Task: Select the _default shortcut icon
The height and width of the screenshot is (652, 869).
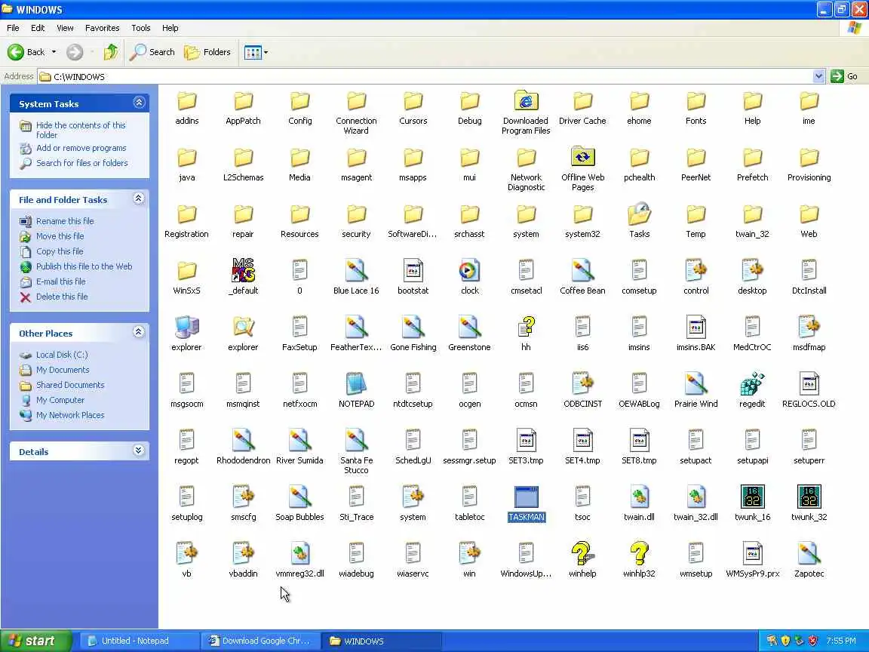Action: point(244,271)
